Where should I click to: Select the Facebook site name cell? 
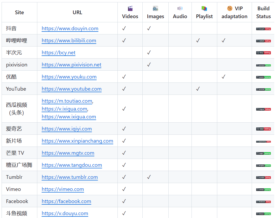click(19, 201)
